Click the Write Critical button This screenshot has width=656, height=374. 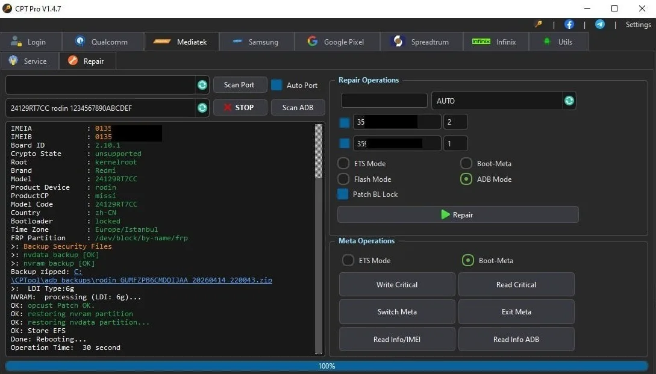click(x=397, y=284)
